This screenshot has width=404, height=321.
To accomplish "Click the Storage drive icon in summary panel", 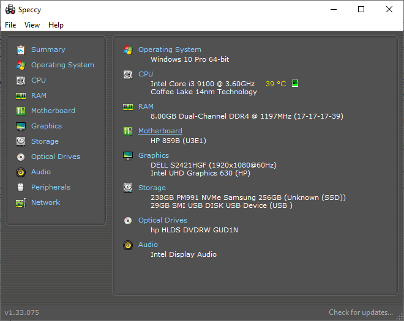I will pyautogui.click(x=128, y=188).
